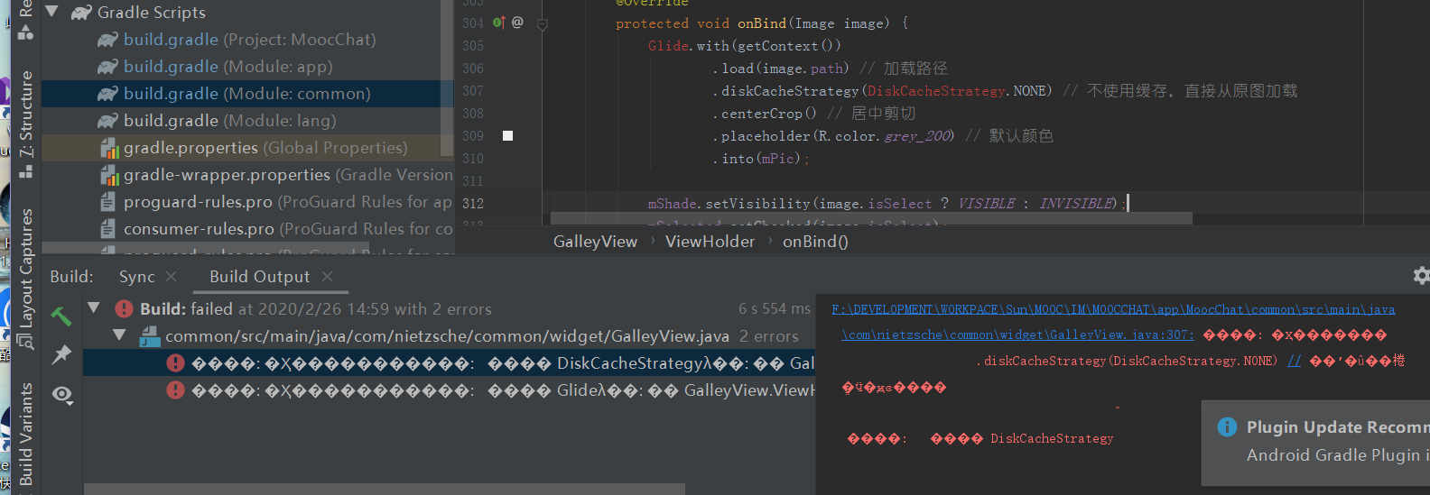Open the Build Variants side panel

[x=26, y=435]
